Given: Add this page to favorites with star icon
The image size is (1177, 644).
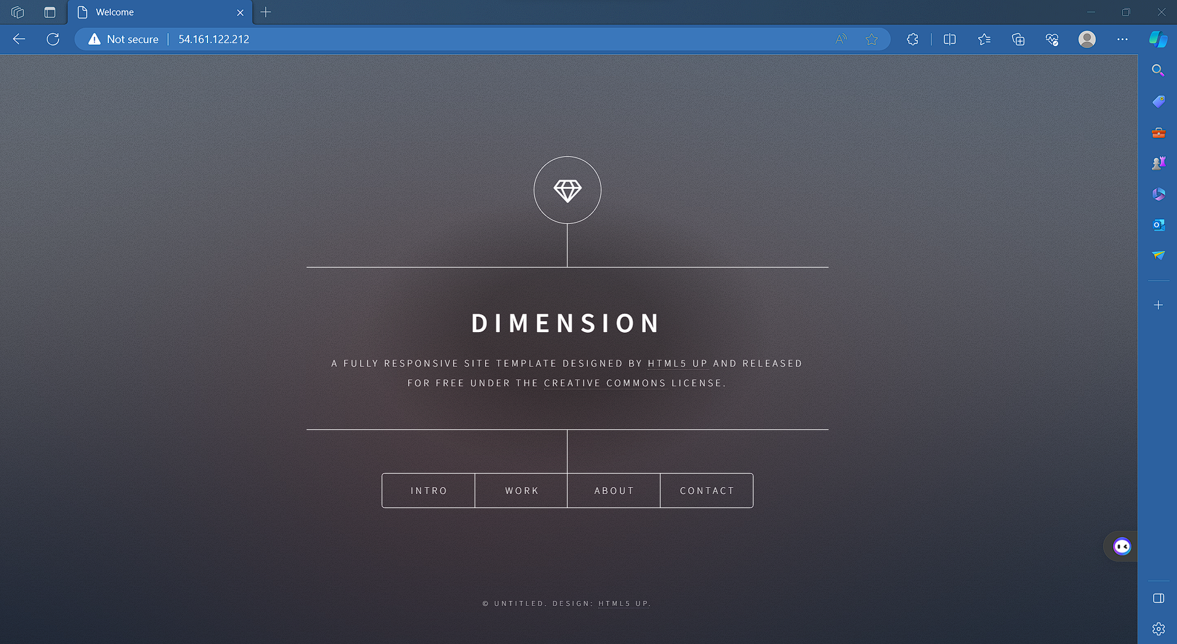Looking at the screenshot, I should click(x=871, y=39).
